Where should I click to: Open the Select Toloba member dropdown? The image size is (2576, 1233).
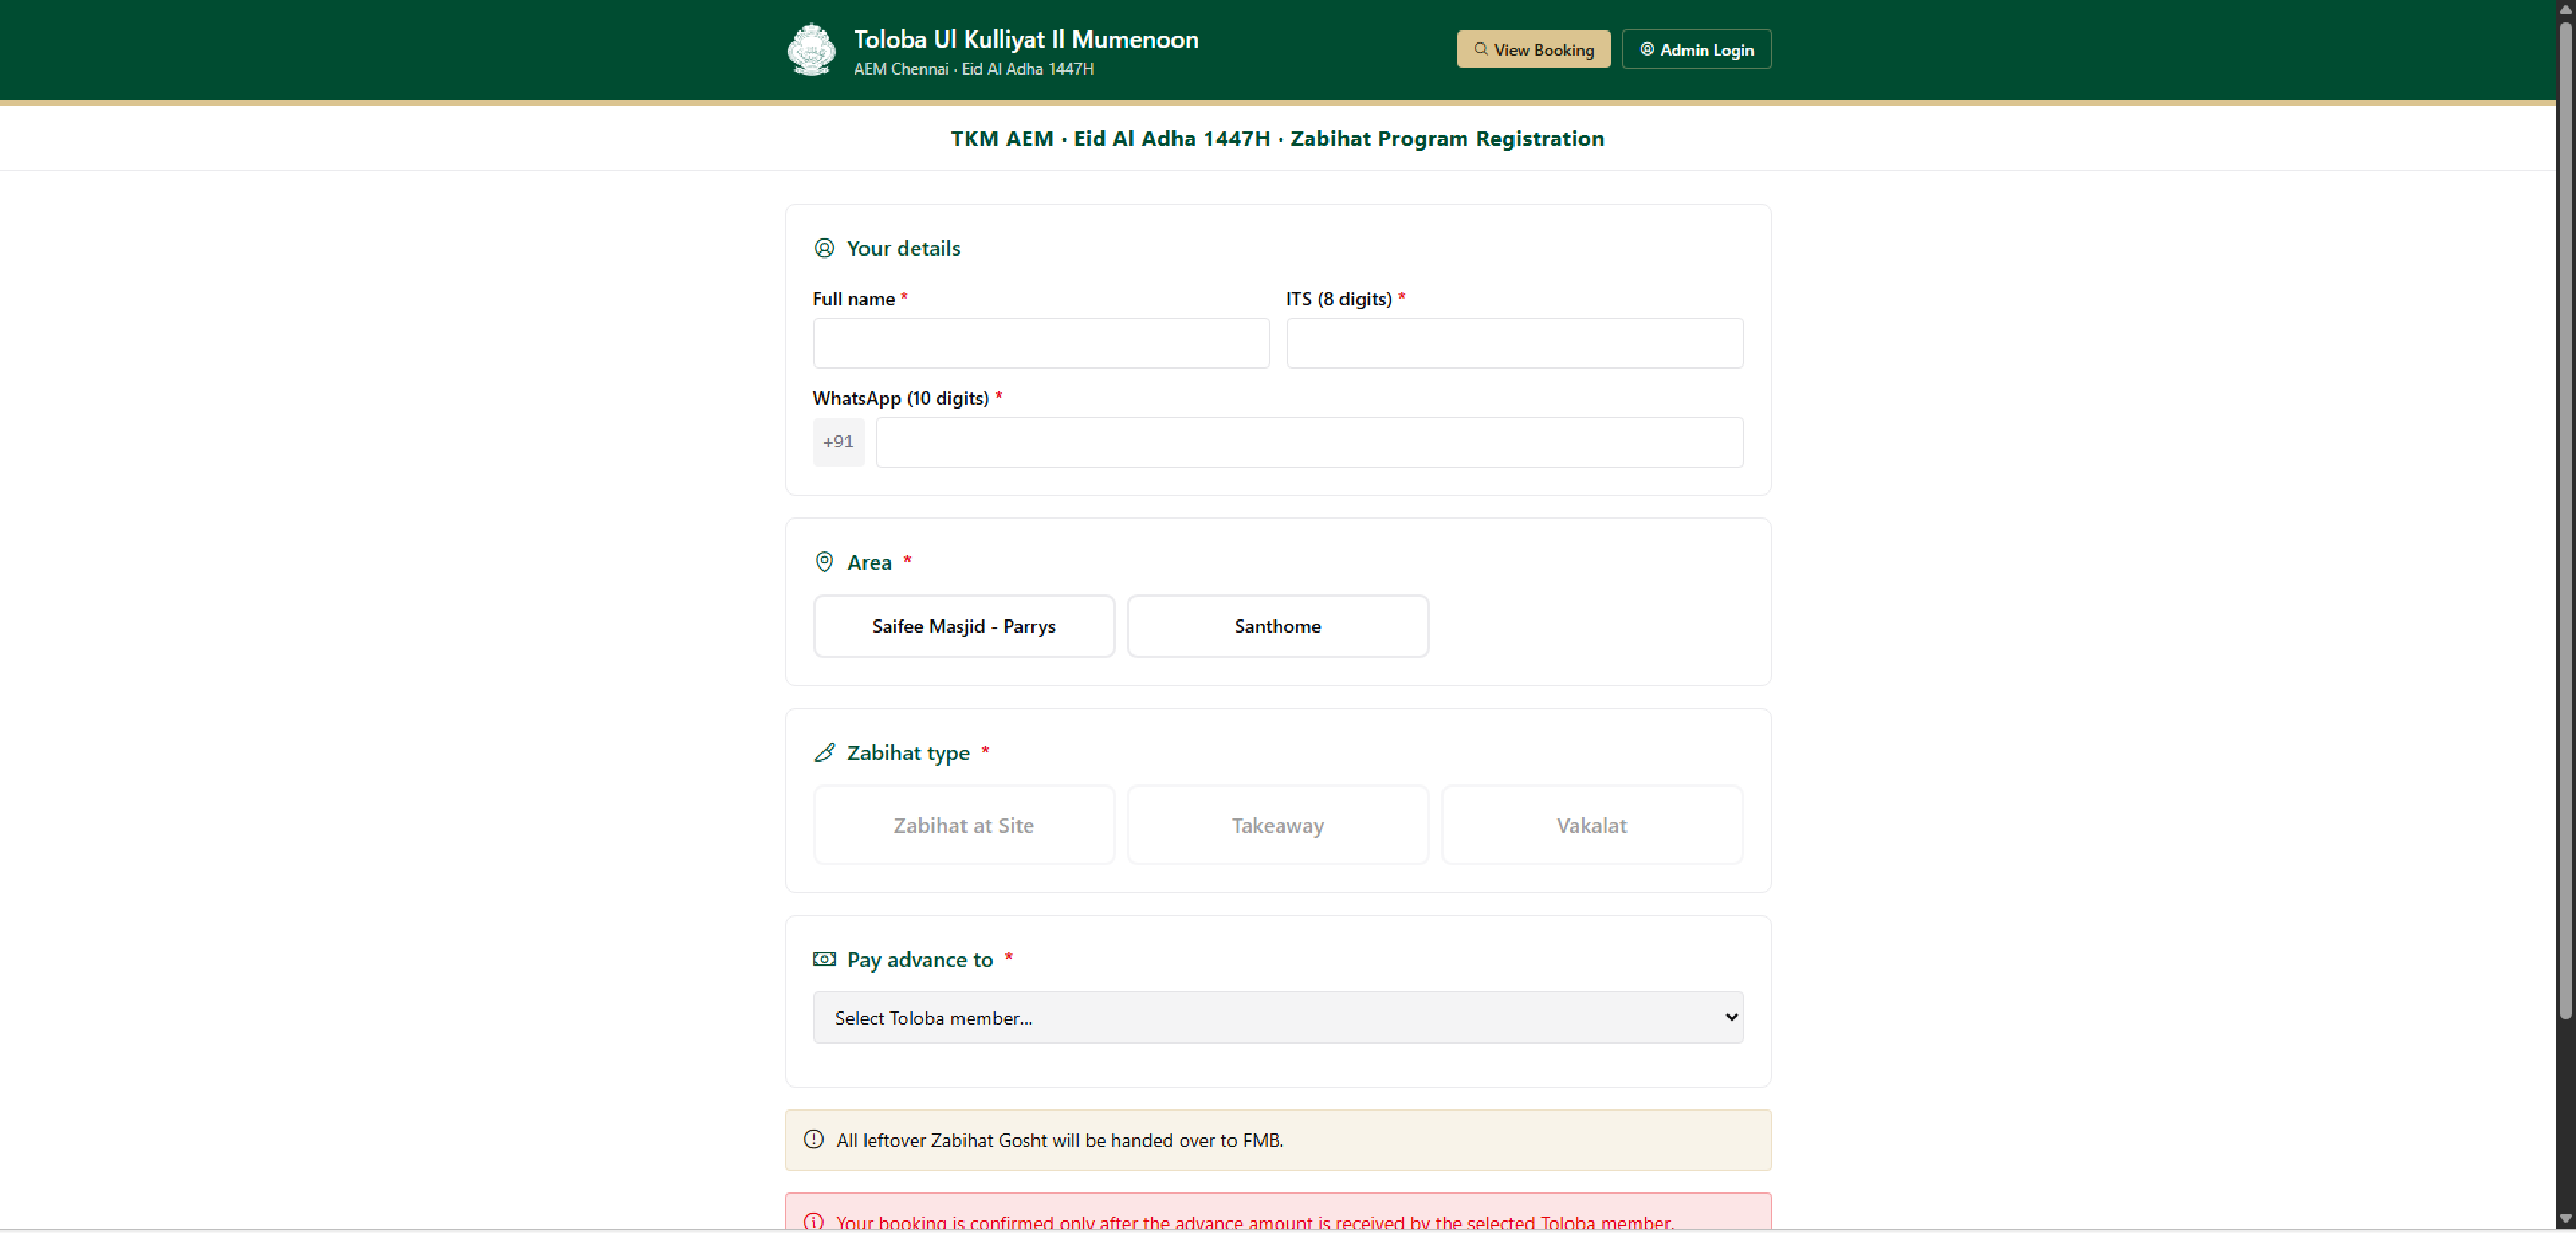point(1278,1017)
